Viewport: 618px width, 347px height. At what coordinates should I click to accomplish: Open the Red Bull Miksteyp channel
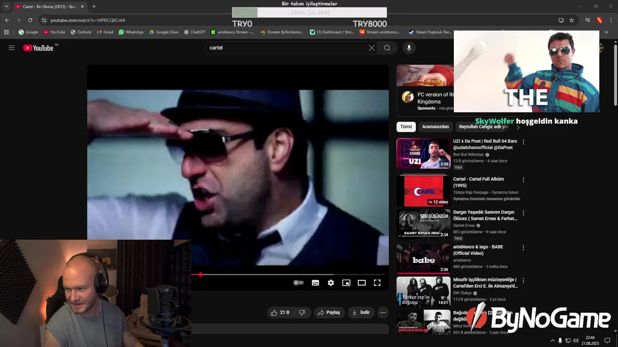click(468, 155)
